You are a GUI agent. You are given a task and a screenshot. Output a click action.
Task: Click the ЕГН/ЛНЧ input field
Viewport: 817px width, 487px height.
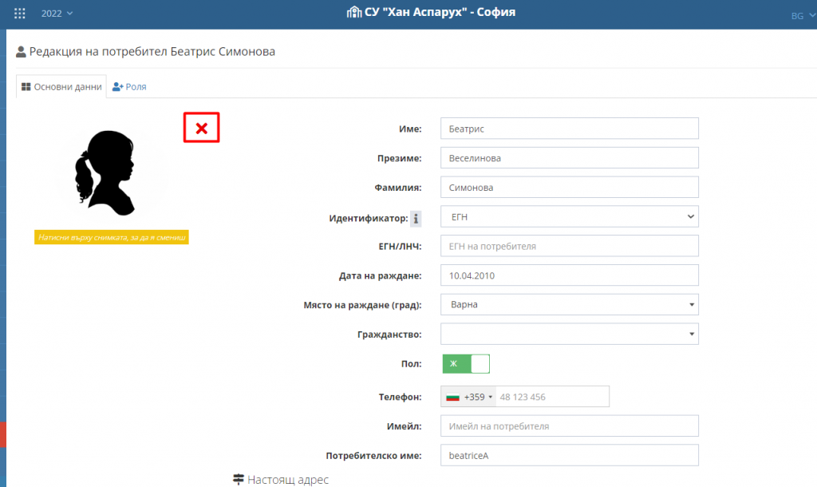point(569,246)
